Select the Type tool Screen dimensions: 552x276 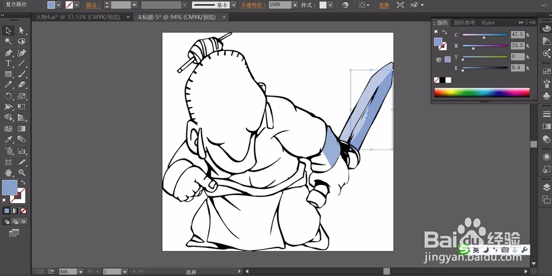tap(8, 63)
